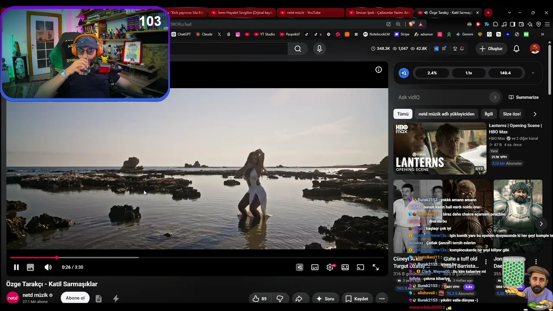This screenshot has width=553, height=311.
Task: Seek on the red video progress bar
Action: 197,257
